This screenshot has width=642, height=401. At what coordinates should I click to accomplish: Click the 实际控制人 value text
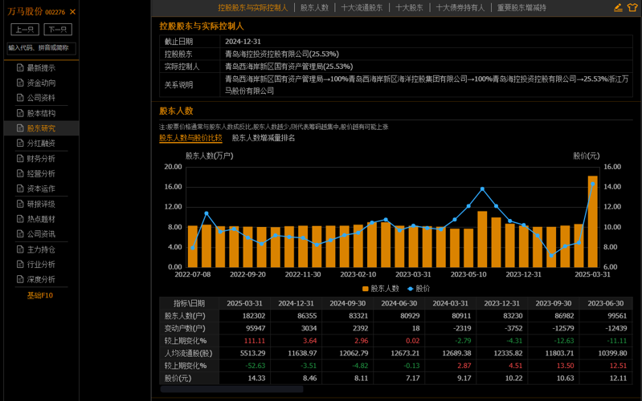point(288,67)
